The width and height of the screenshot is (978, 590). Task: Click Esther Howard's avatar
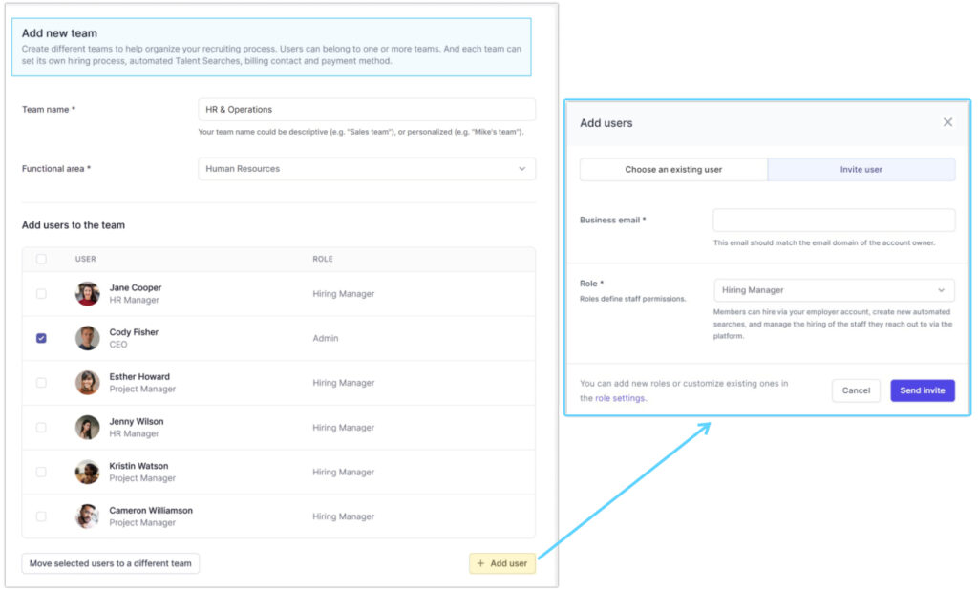pos(88,383)
